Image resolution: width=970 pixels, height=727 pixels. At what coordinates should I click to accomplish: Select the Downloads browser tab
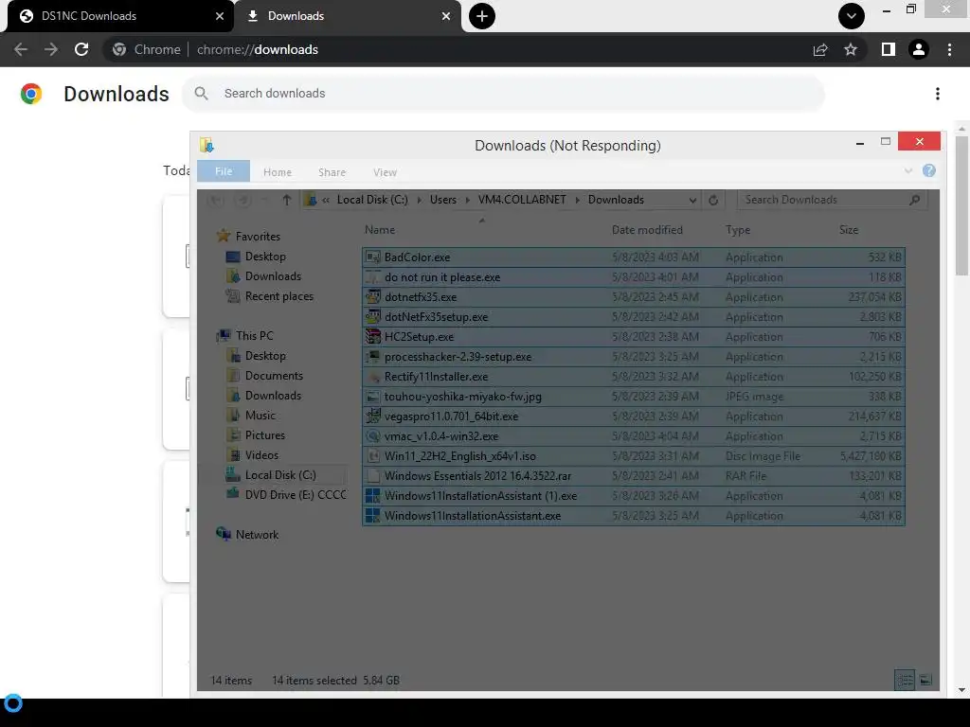pos(348,16)
